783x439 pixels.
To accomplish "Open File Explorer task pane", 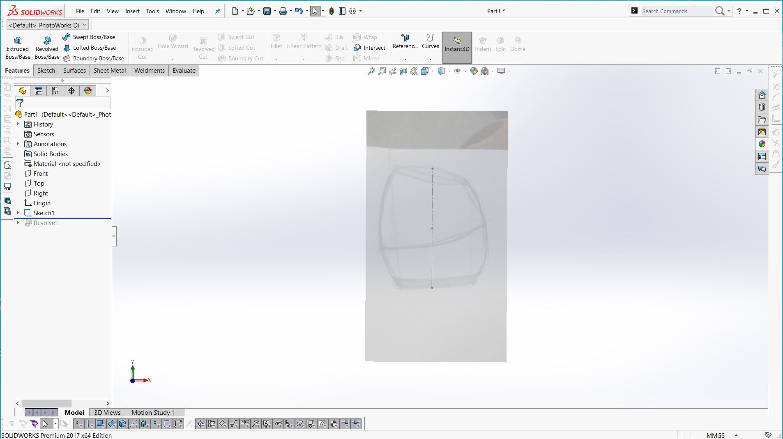I will [x=762, y=120].
